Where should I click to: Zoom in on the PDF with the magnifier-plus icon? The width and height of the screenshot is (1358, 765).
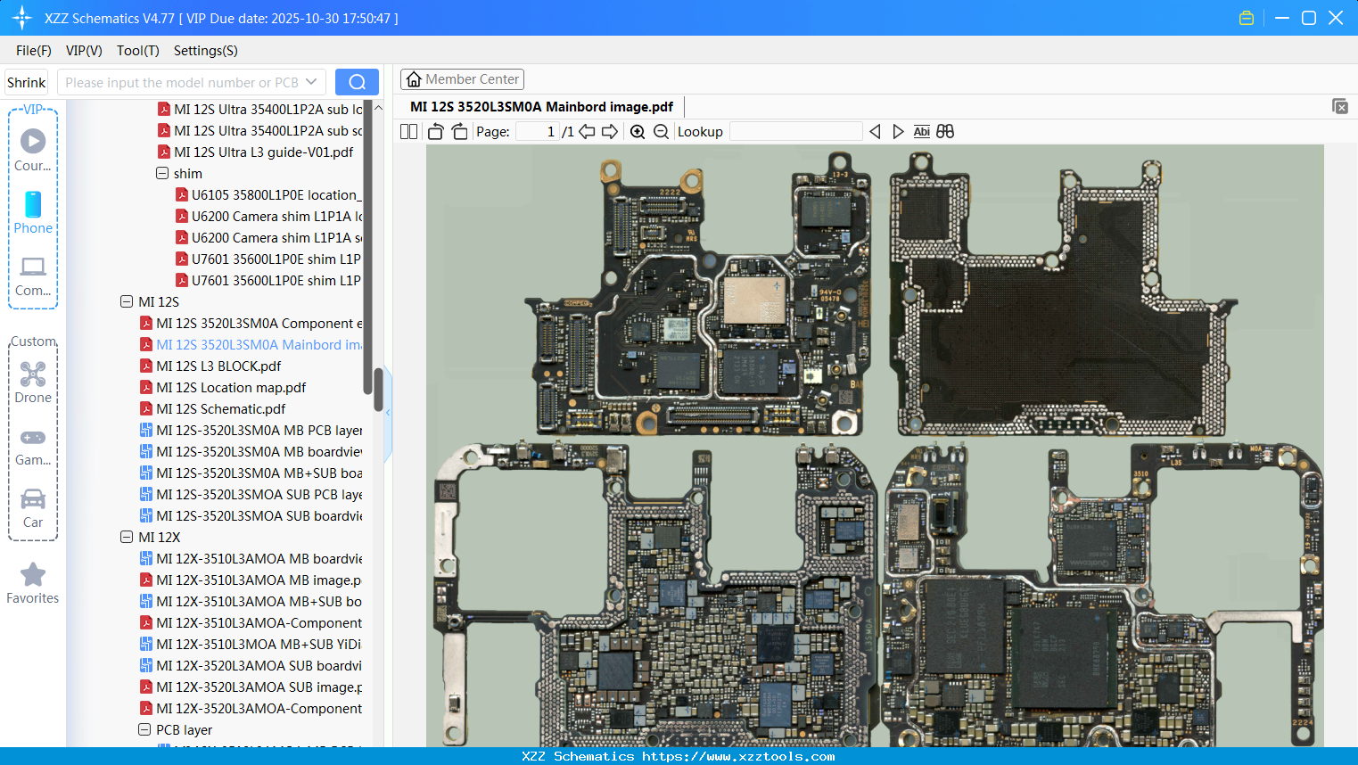[638, 131]
